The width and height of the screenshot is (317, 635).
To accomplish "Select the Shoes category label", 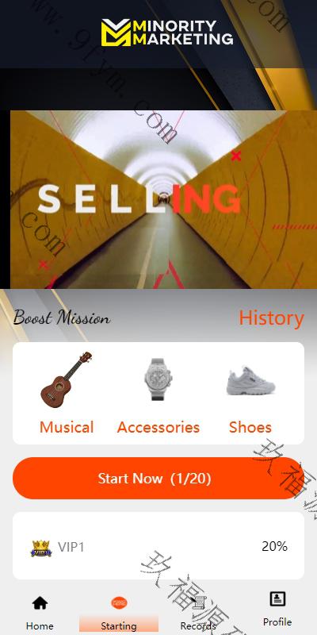I will click(250, 427).
